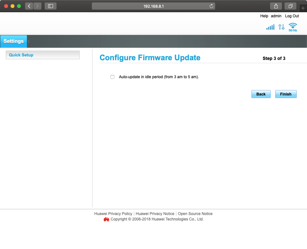
Task: Click the 5G Hz Wi-Fi icon
Action: point(293,27)
